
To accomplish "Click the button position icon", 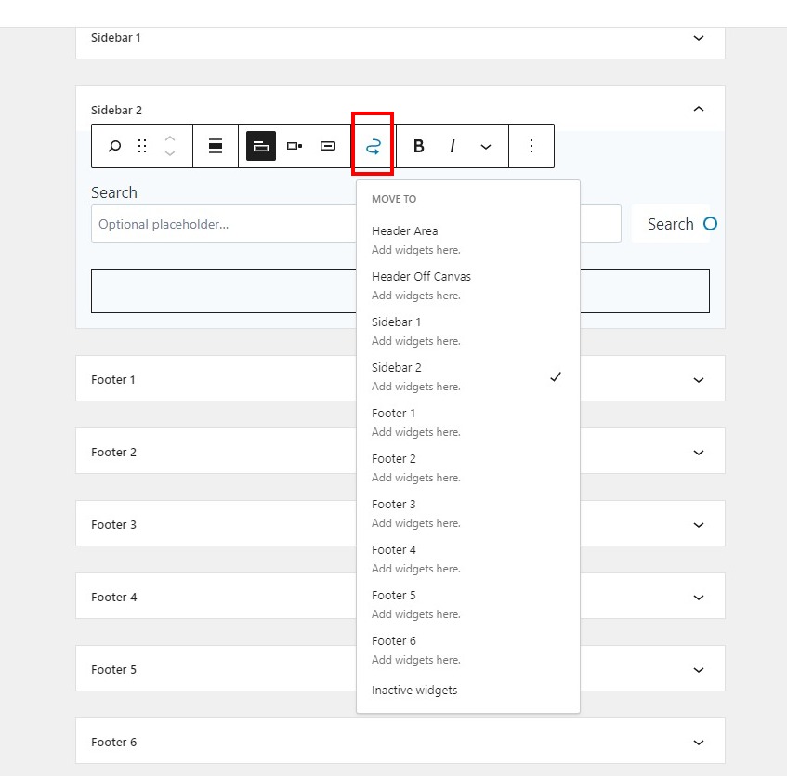I will click(295, 146).
